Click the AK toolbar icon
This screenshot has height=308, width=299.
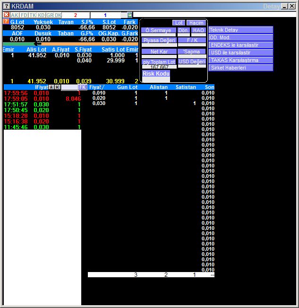[x=15, y=15]
